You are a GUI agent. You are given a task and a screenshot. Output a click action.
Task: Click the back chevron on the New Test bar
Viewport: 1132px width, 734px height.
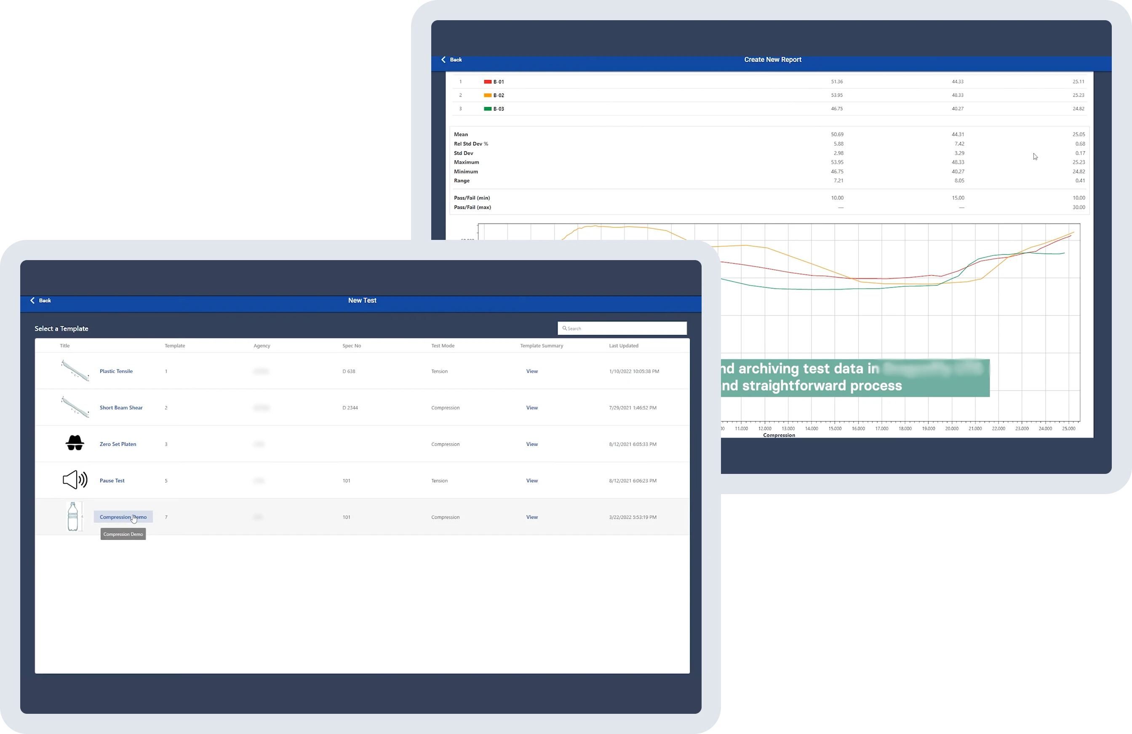tap(32, 300)
